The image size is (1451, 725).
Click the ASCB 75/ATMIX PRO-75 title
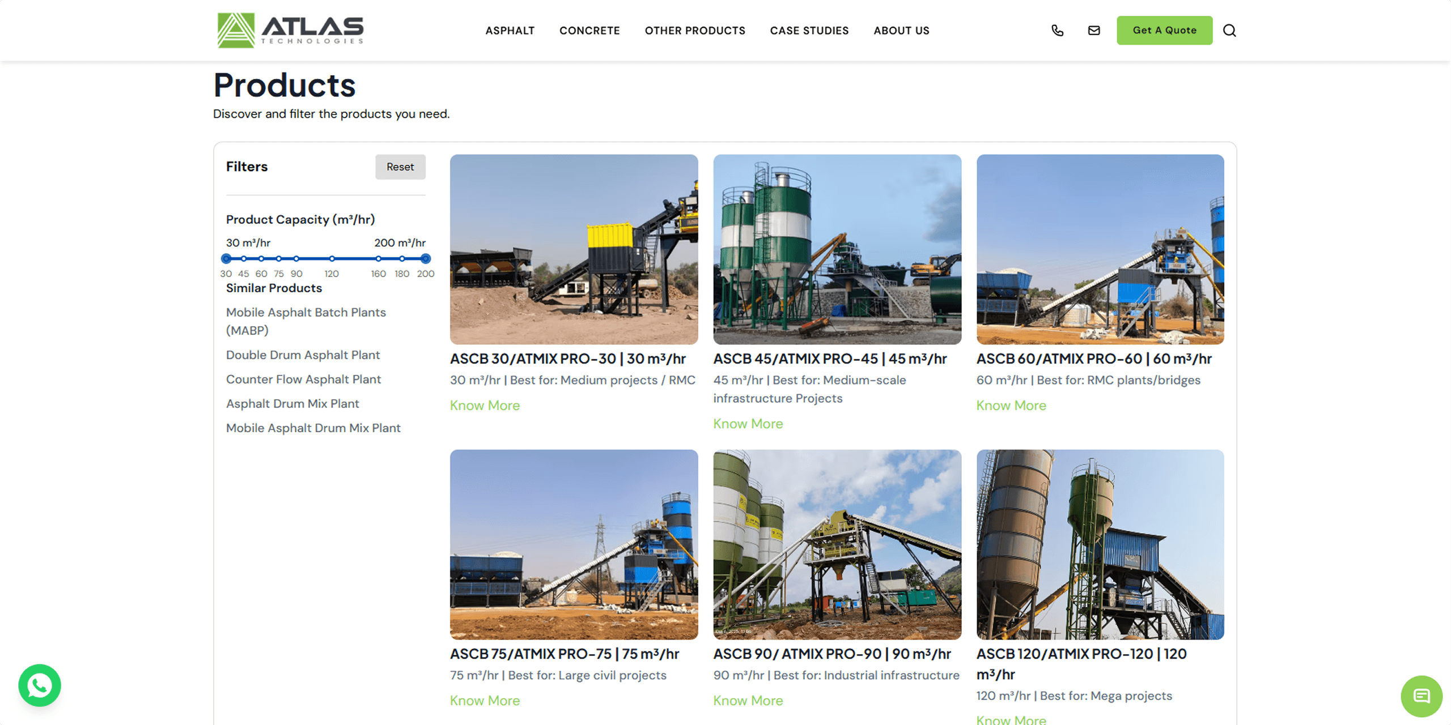pos(564,654)
